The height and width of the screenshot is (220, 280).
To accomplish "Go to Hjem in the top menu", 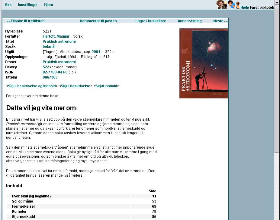I will tap(48, 5).
